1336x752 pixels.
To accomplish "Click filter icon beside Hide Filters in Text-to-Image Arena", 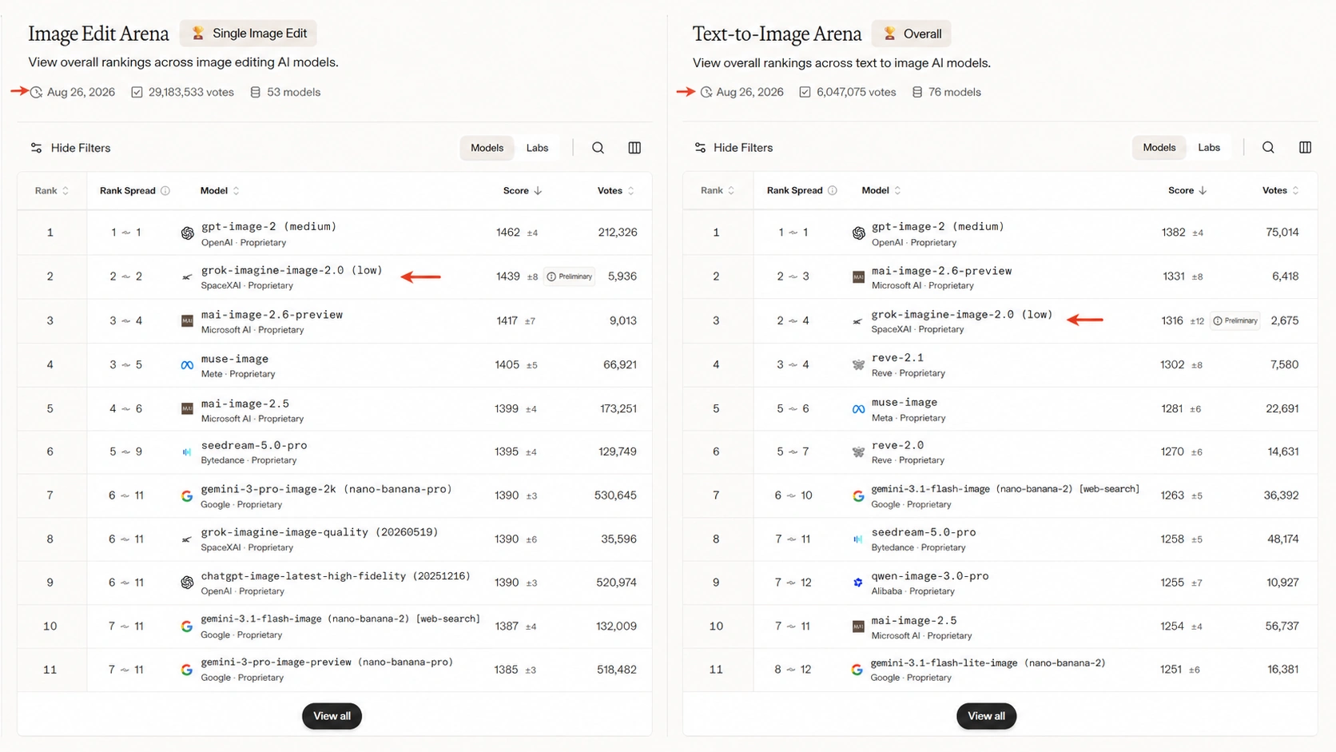I will click(700, 148).
